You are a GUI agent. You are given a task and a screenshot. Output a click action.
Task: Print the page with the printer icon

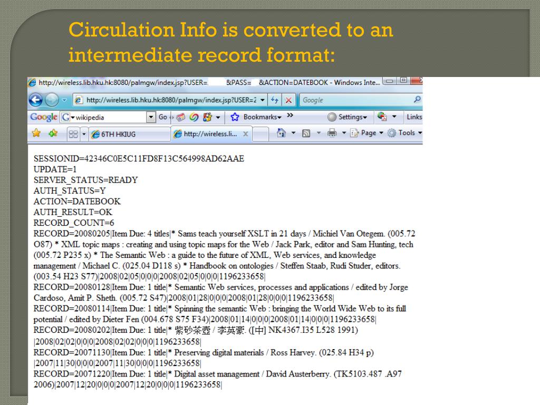(332, 133)
